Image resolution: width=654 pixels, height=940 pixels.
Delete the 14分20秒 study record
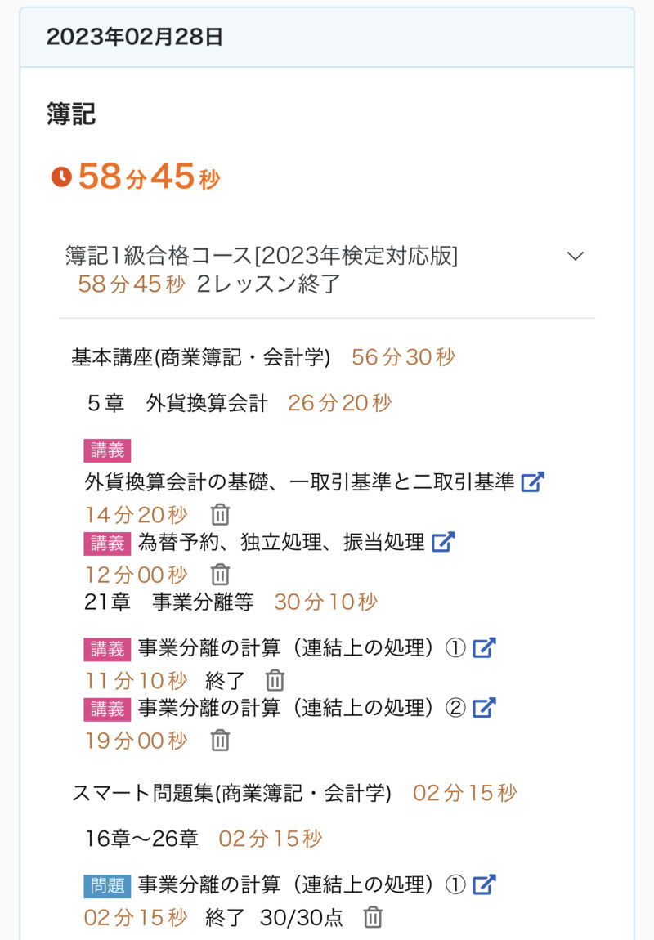[221, 515]
